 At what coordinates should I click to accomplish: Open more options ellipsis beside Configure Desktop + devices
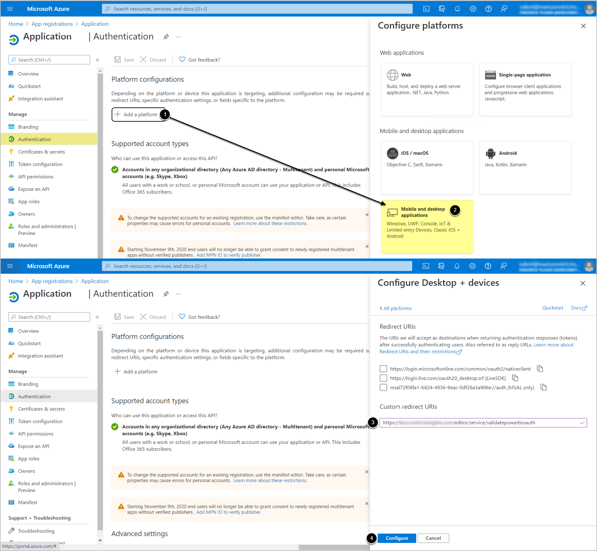179,294
